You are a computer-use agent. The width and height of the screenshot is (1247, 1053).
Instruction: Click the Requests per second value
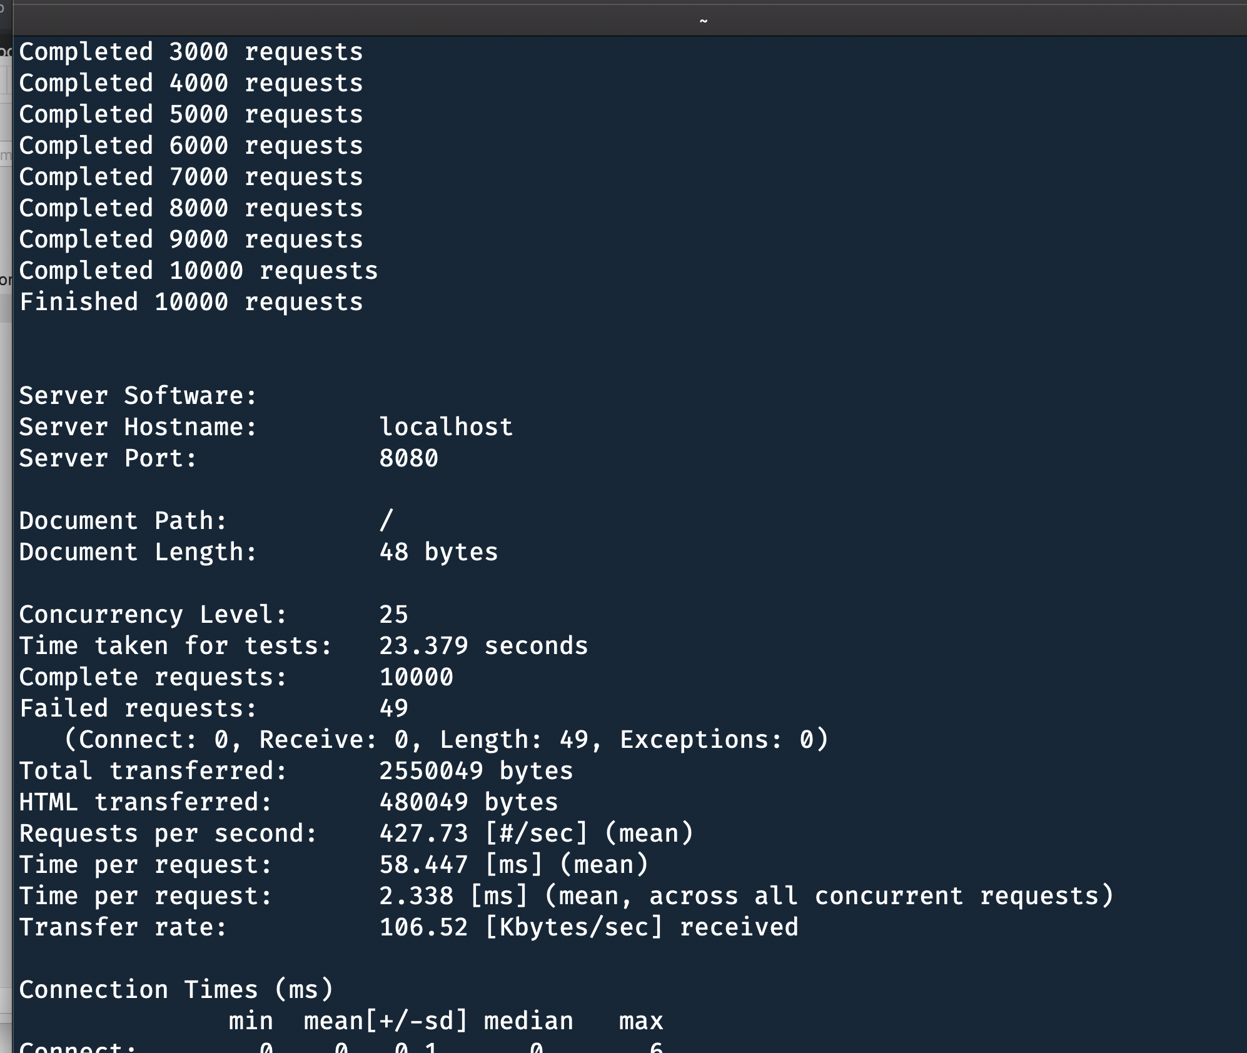[423, 833]
